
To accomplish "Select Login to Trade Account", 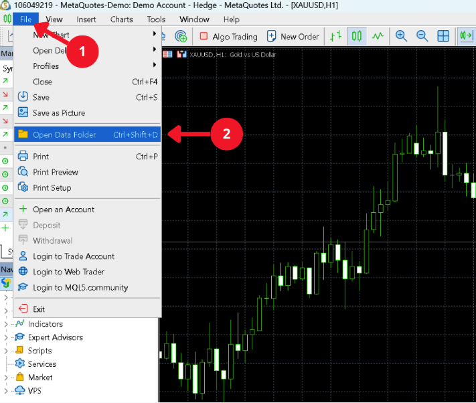I will tap(74, 256).
